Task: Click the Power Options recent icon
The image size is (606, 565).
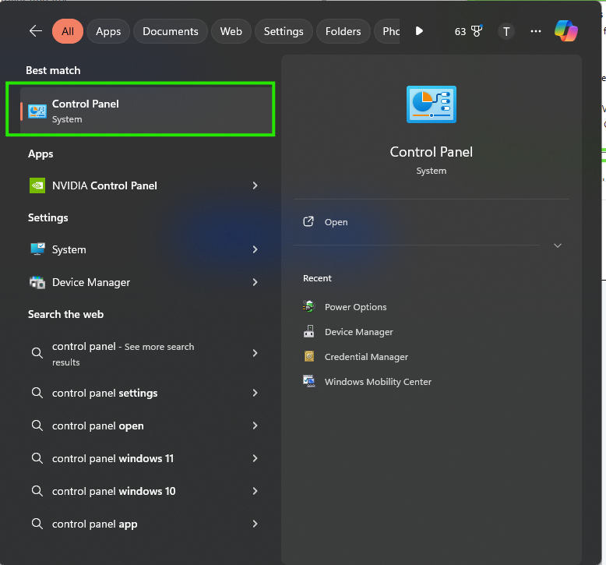Action: click(x=308, y=307)
